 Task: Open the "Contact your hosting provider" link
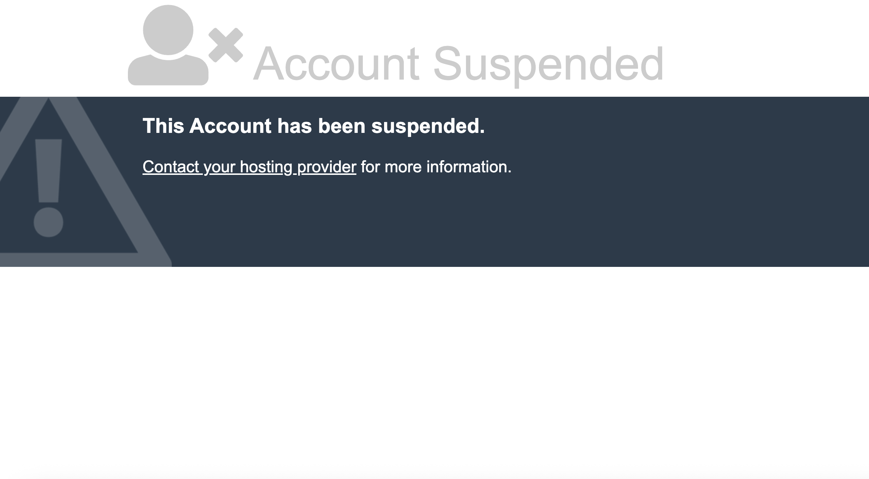click(249, 167)
